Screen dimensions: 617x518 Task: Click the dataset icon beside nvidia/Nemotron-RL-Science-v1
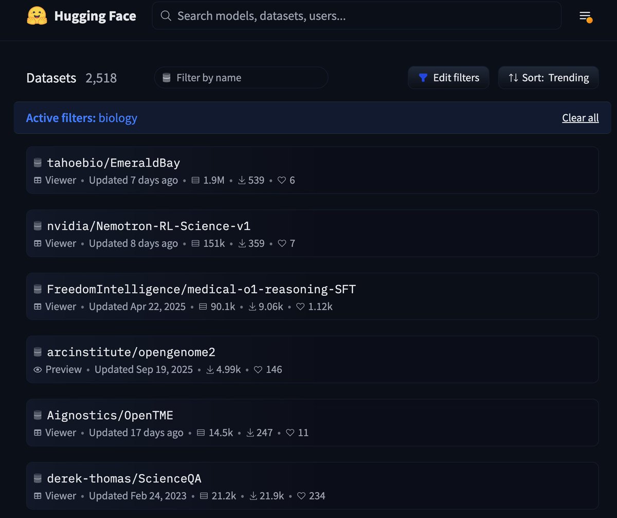[38, 226]
